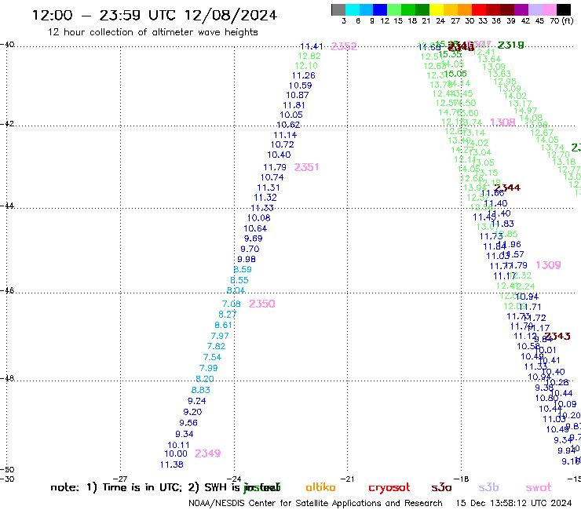Select the purple swatch in the legend

click(x=521, y=9)
